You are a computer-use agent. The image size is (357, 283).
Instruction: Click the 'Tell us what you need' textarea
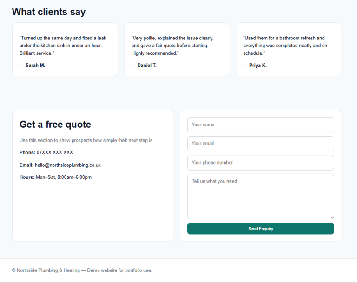point(260,196)
